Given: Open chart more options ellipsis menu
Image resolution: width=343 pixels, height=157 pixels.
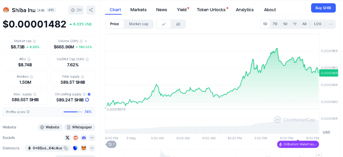Looking at the screenshot, I should [x=331, y=24].
